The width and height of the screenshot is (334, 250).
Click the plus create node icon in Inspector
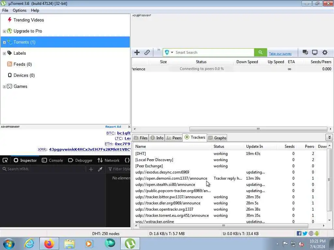[x=91, y=169]
